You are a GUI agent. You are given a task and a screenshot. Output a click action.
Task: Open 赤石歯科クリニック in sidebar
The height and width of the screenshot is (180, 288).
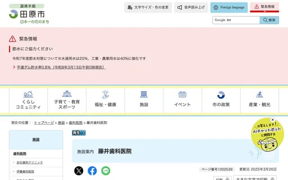pyautogui.click(x=30, y=162)
